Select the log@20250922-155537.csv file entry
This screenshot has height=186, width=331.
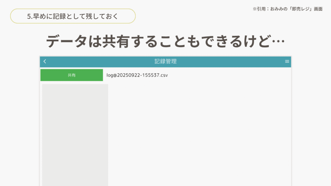[x=137, y=75]
